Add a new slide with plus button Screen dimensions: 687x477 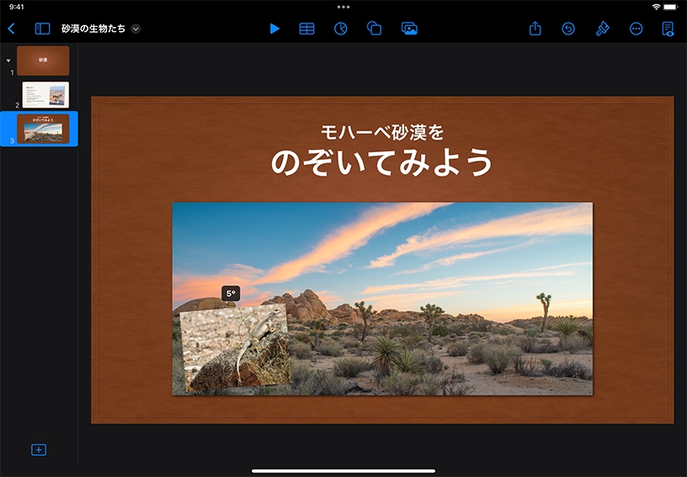(39, 450)
